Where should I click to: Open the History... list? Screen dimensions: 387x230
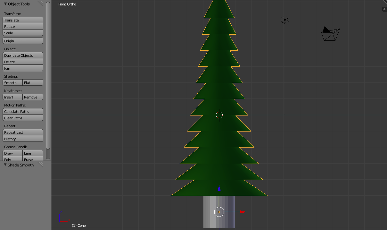(23, 139)
